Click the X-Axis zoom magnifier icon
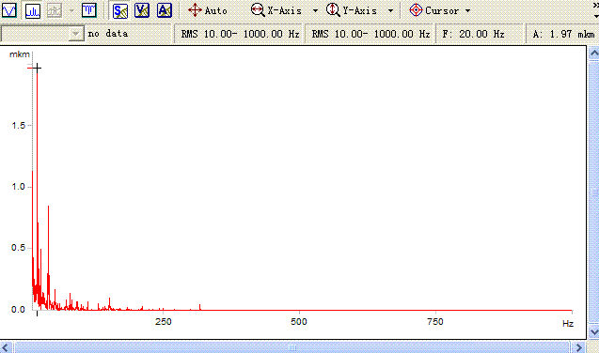The height and width of the screenshot is (353, 599). 258,10
